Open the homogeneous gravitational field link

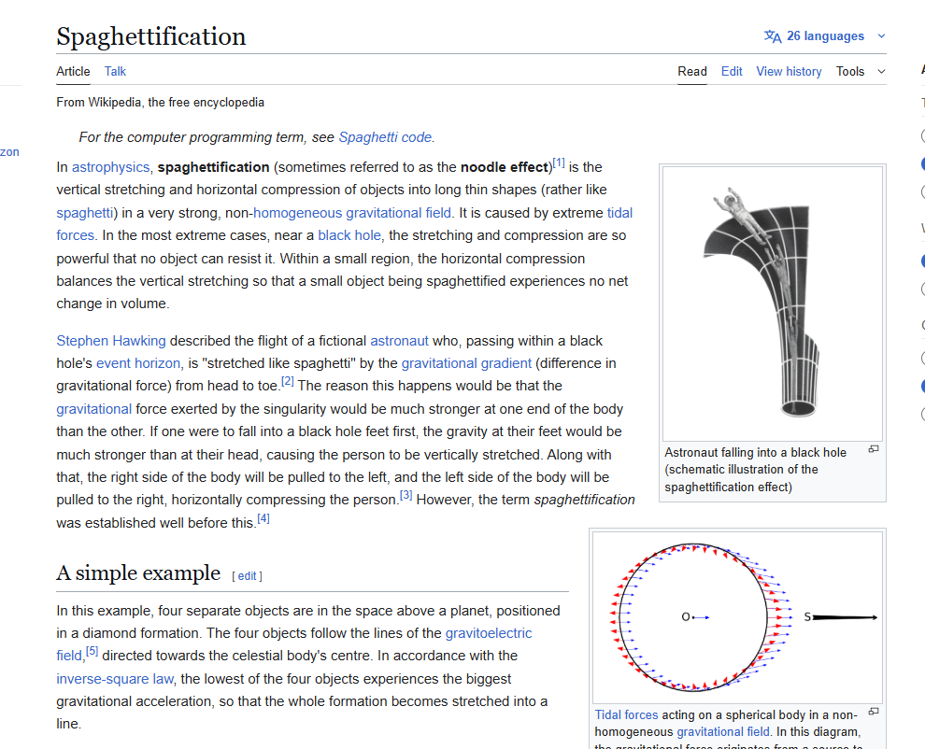click(352, 213)
